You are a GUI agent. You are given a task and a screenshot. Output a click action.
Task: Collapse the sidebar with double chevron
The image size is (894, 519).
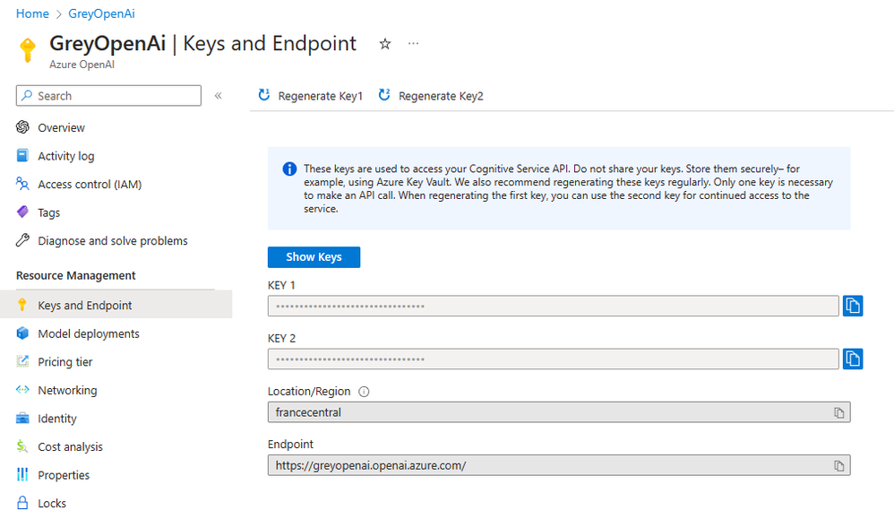point(218,96)
